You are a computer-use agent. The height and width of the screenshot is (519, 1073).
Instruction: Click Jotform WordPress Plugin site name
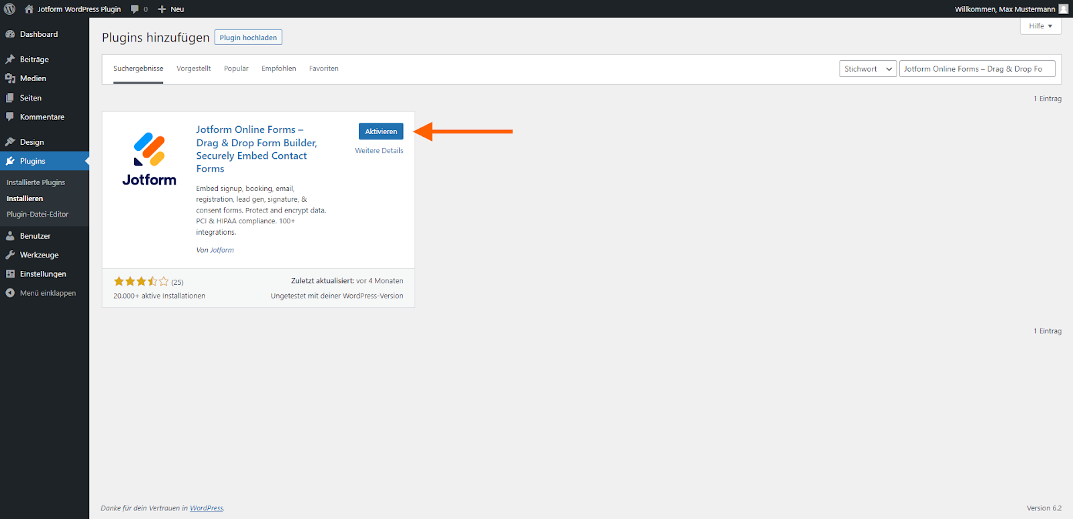point(79,9)
